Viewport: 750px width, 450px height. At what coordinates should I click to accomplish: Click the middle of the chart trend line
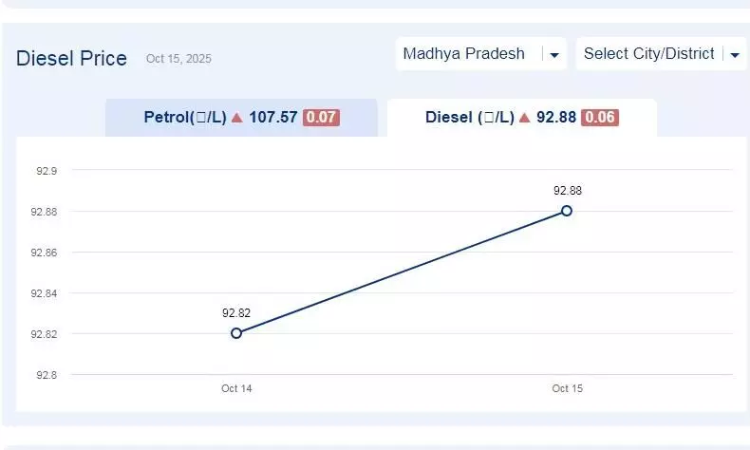point(402,272)
